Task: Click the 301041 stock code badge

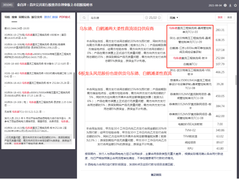Action: pyautogui.click(x=8, y=5)
